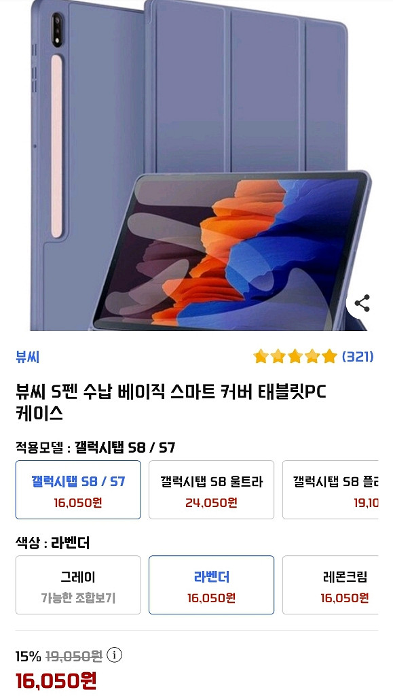The image size is (393, 696).
Task: Tap the share icon on product image
Action: 362,304
